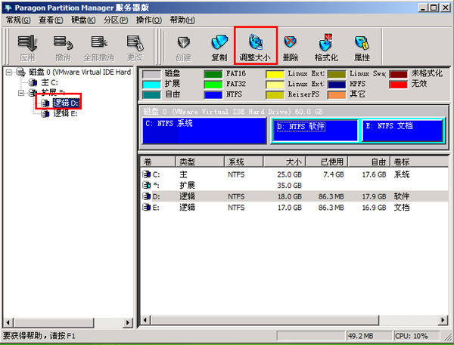
Task: Click the Format (格式化) toolbar icon
Action: point(326,42)
